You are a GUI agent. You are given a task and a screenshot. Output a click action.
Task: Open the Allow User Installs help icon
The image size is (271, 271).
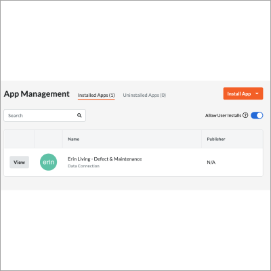(245, 115)
